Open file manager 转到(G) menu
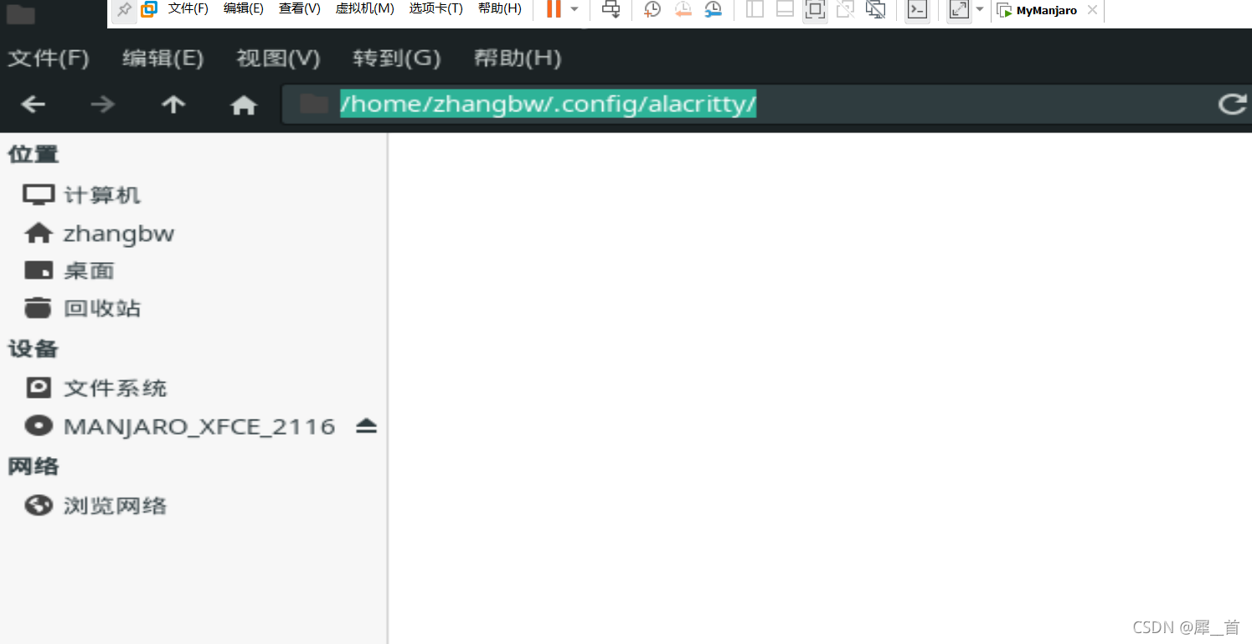Image resolution: width=1252 pixels, height=644 pixels. pos(397,58)
